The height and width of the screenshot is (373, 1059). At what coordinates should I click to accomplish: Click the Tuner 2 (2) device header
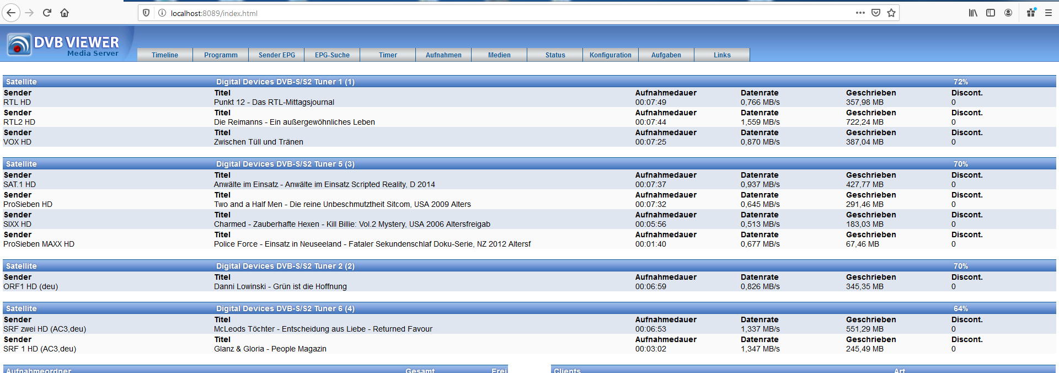click(285, 266)
